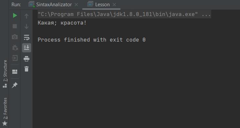This screenshot has width=240, height=128.
Task: Click the Print console output icon
Action: click(x=27, y=59)
